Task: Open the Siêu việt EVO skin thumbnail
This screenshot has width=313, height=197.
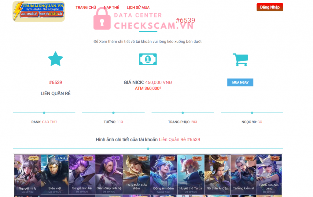Action: click(55, 174)
